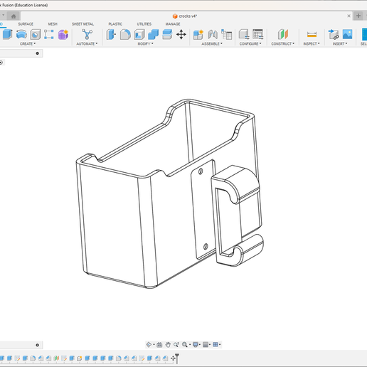Select the Offset Plane construct tool
The image size is (367, 367).
click(283, 34)
